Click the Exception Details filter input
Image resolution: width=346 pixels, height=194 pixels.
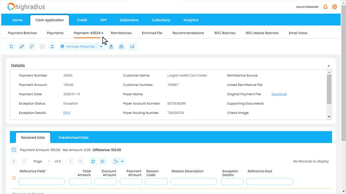232,182
